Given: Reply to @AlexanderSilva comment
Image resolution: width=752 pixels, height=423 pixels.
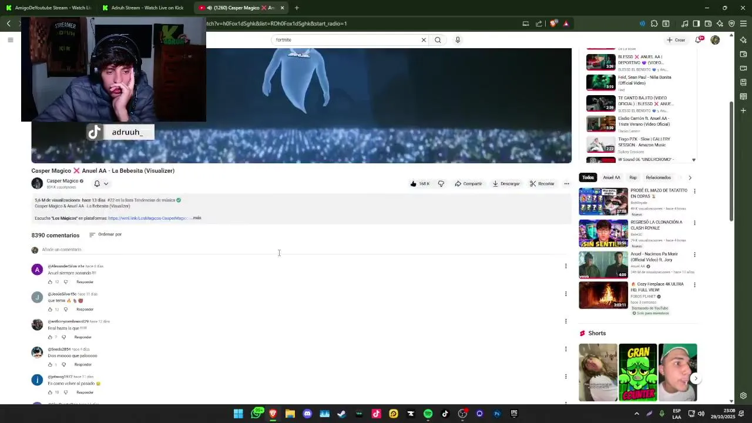Looking at the screenshot, I should [x=85, y=282].
